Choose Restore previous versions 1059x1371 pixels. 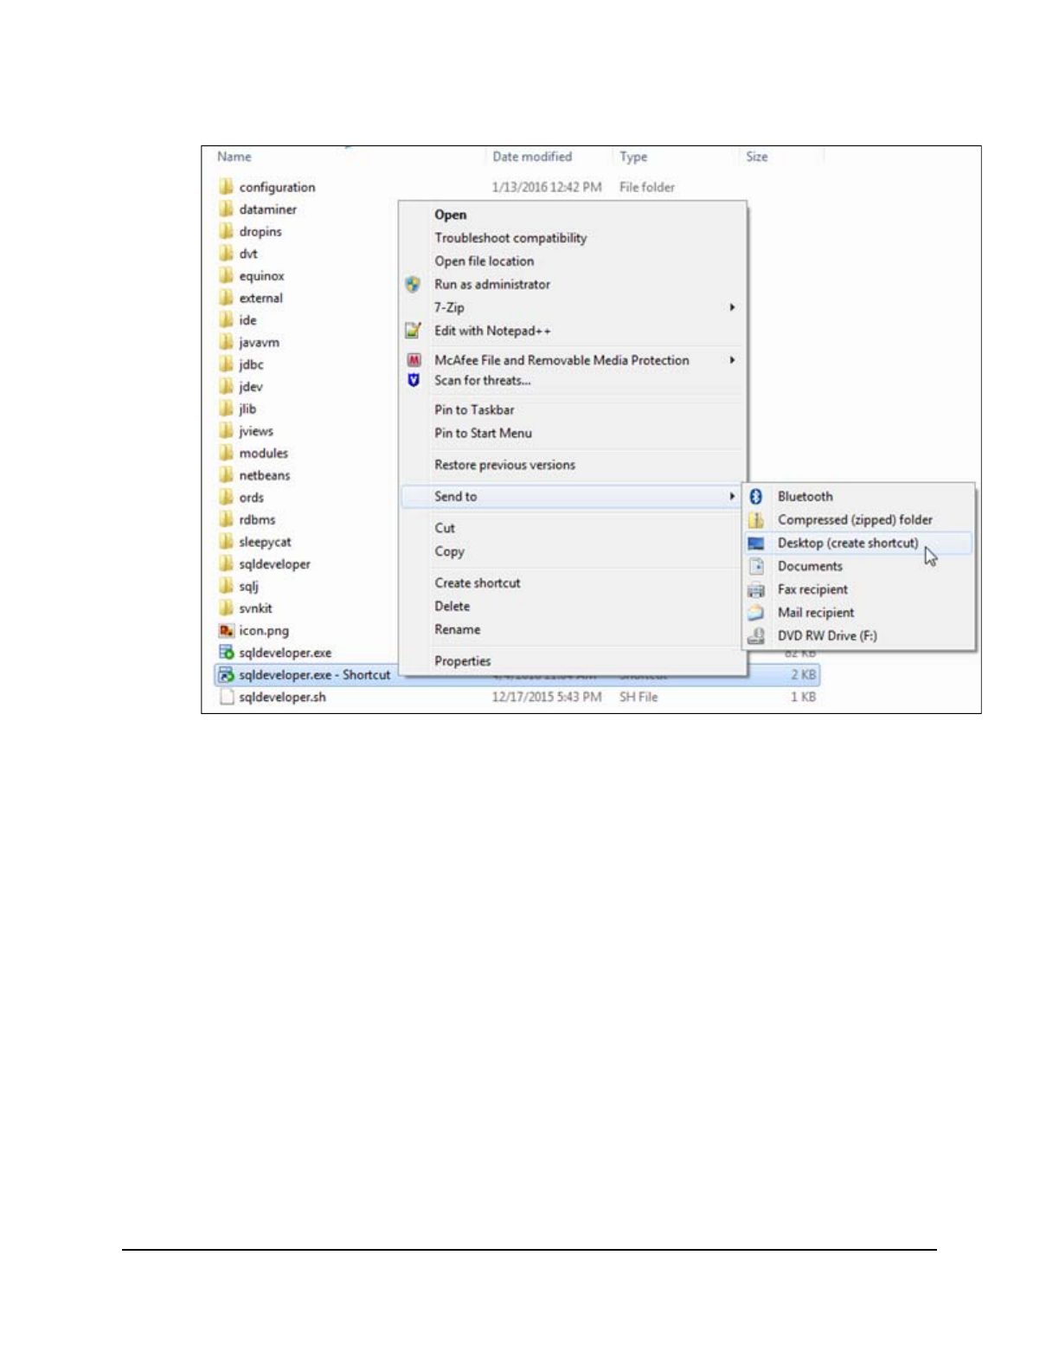click(505, 465)
